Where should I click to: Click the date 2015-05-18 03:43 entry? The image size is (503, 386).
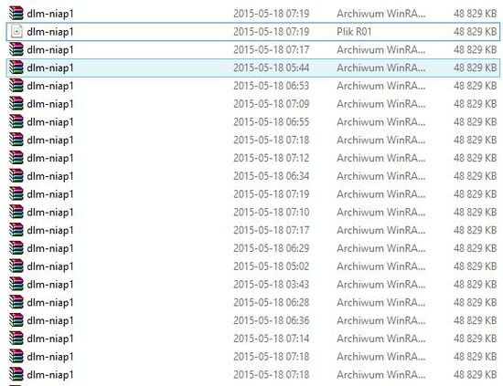tap(272, 284)
